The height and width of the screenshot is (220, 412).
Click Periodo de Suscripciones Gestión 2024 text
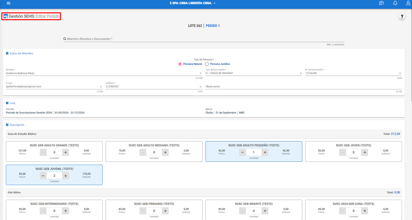[29, 113]
